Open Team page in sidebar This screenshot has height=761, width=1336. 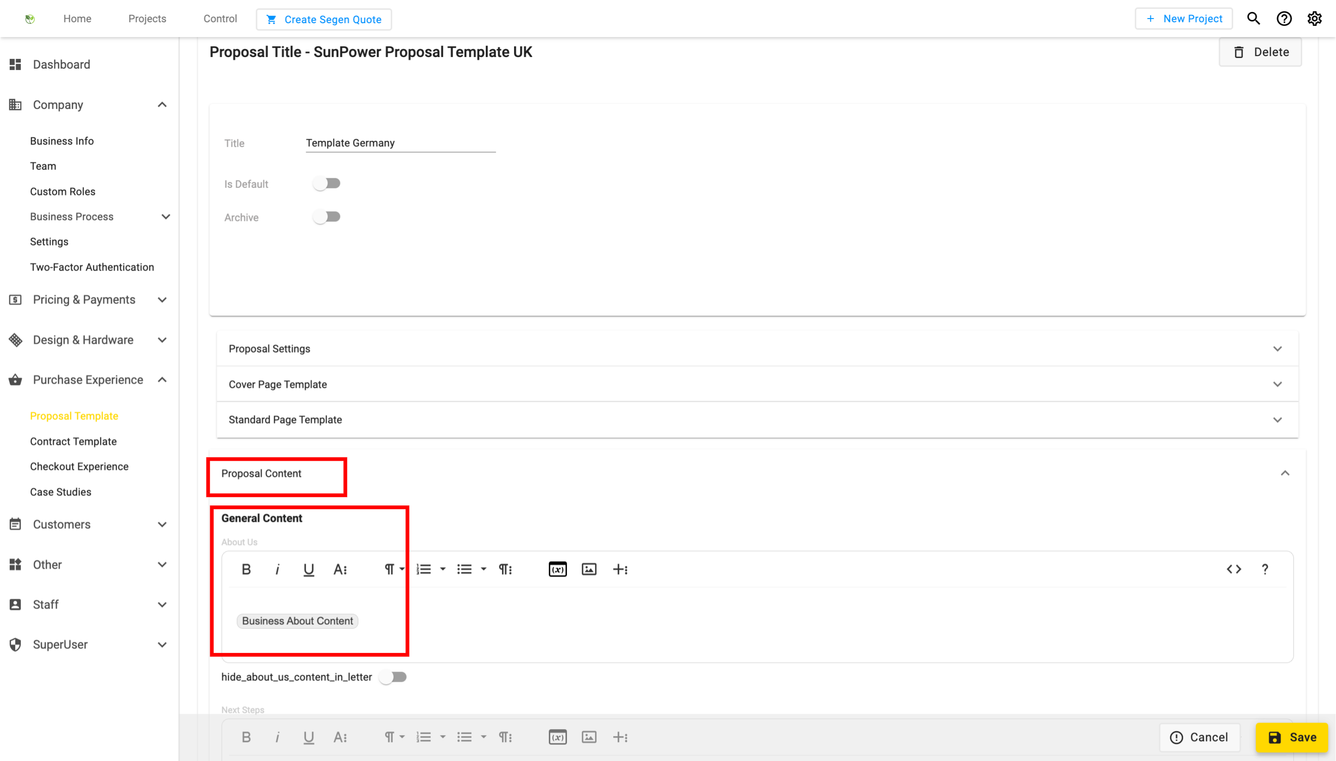click(43, 166)
